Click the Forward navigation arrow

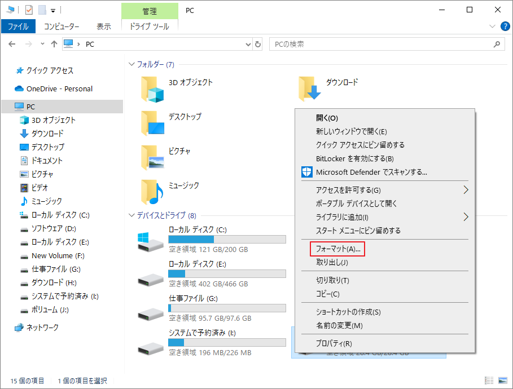click(29, 44)
